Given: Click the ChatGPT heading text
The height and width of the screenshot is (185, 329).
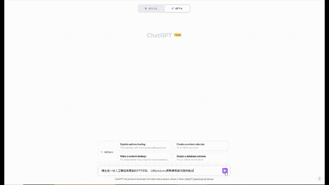Looking at the screenshot, I should pos(159,35).
